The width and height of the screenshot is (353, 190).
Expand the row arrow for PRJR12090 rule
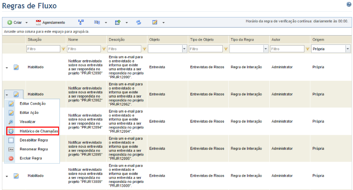click(x=7, y=68)
